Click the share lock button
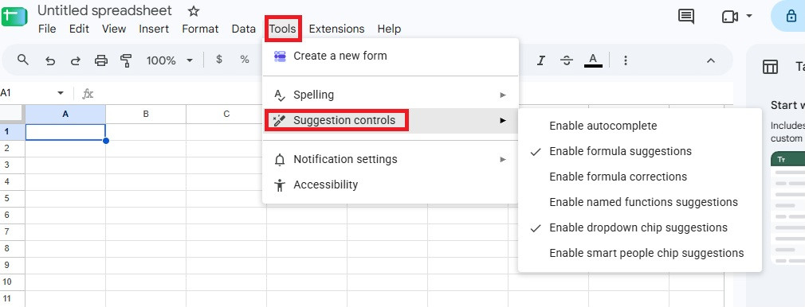The height and width of the screenshot is (307, 805). [x=791, y=17]
